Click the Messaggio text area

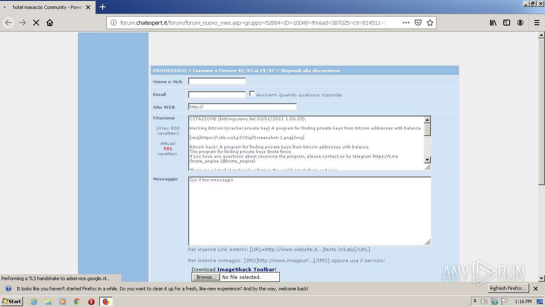pos(310,211)
